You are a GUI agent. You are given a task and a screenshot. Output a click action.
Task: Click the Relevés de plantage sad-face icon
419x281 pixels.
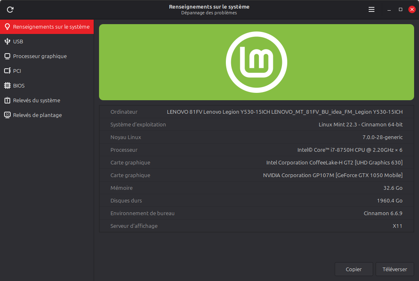coord(7,115)
